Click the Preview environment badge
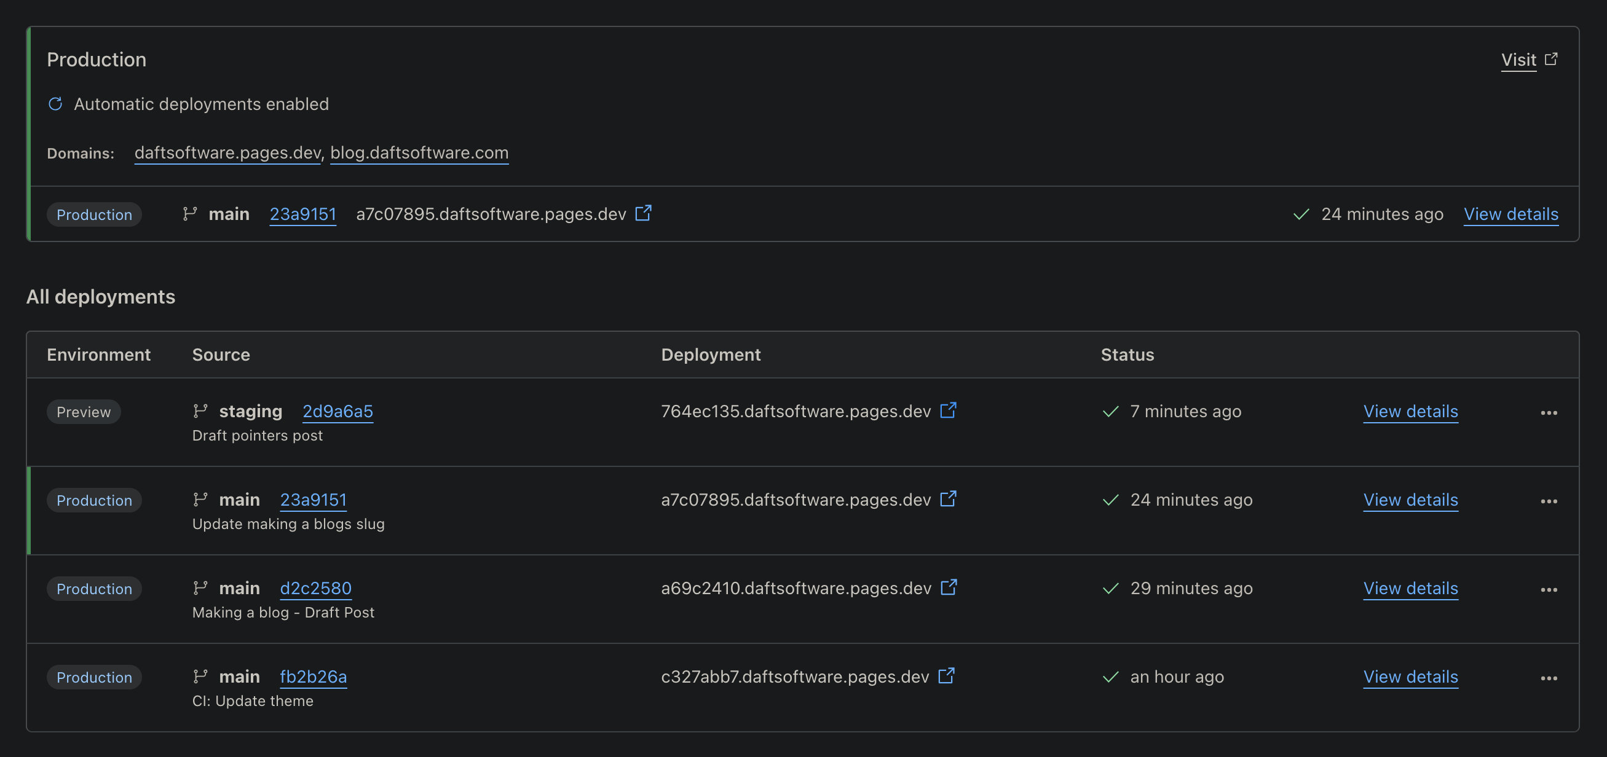 (84, 411)
